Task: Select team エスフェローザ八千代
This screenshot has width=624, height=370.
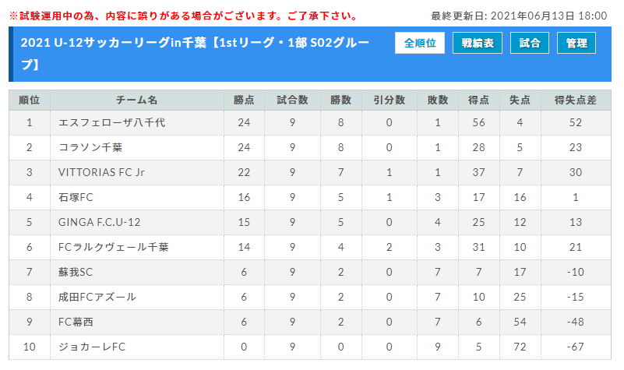Action: (x=112, y=122)
